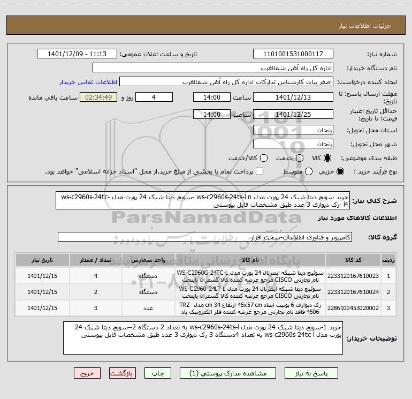Click the goods group field کامپیوتر و فناوری اطلاعات
The height and width of the screenshot is (399, 412).
[205, 237]
